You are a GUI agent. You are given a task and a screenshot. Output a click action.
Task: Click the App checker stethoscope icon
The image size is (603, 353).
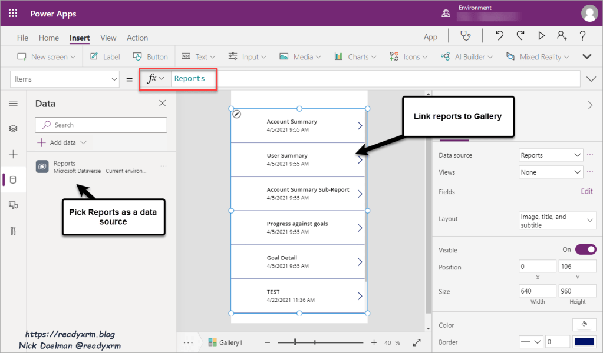466,36
